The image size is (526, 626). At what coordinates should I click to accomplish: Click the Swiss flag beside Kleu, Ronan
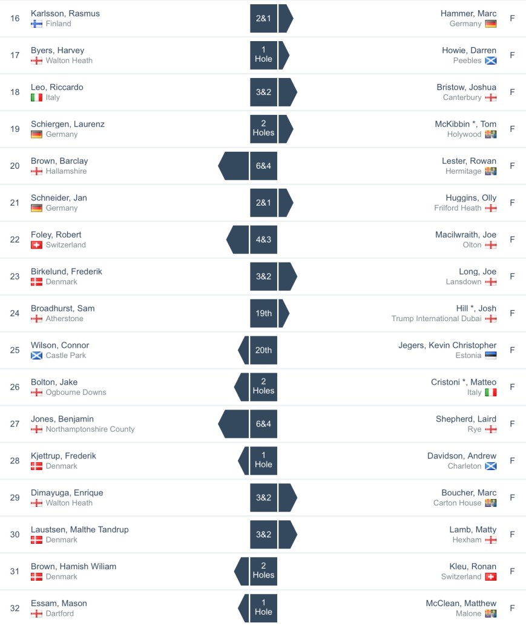coord(490,577)
